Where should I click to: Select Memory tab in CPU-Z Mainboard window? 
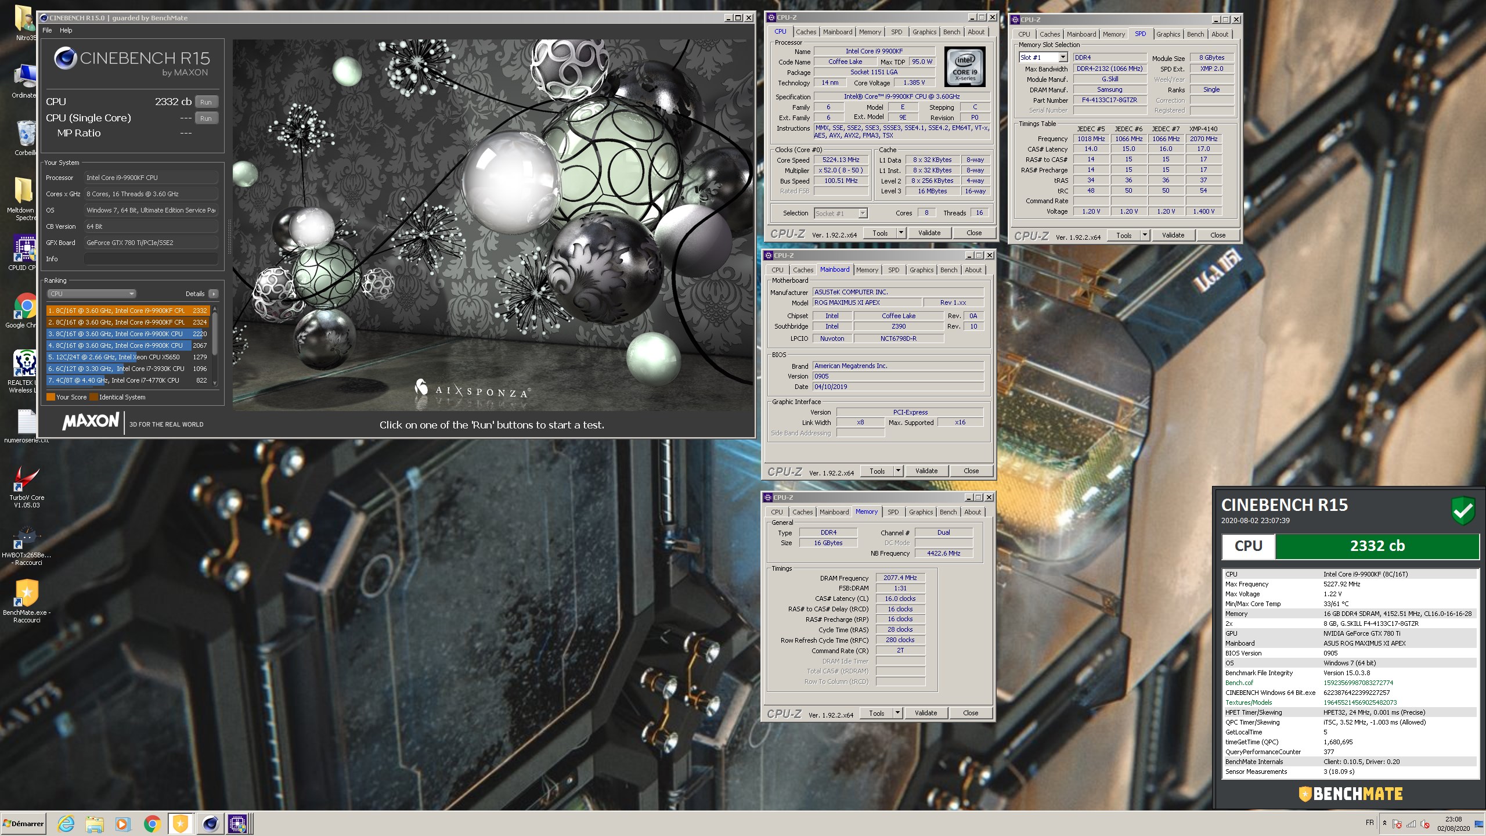(867, 270)
